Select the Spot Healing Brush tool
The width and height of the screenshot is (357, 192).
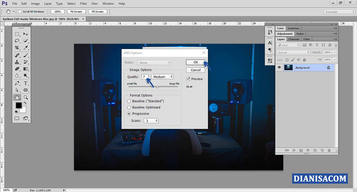point(17,55)
